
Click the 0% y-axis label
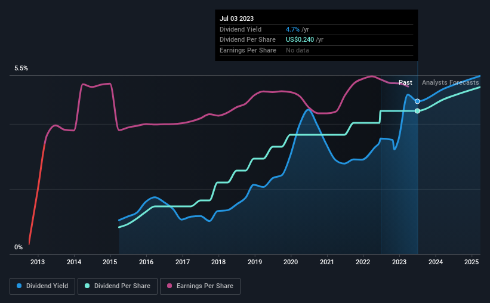[x=19, y=247]
